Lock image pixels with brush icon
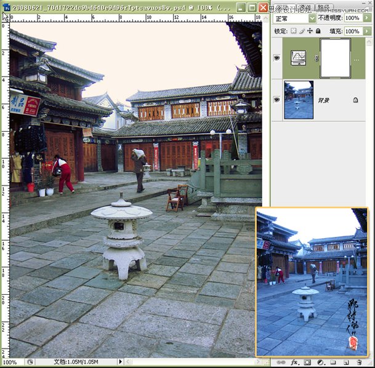This screenshot has height=368, width=375. tap(302, 31)
